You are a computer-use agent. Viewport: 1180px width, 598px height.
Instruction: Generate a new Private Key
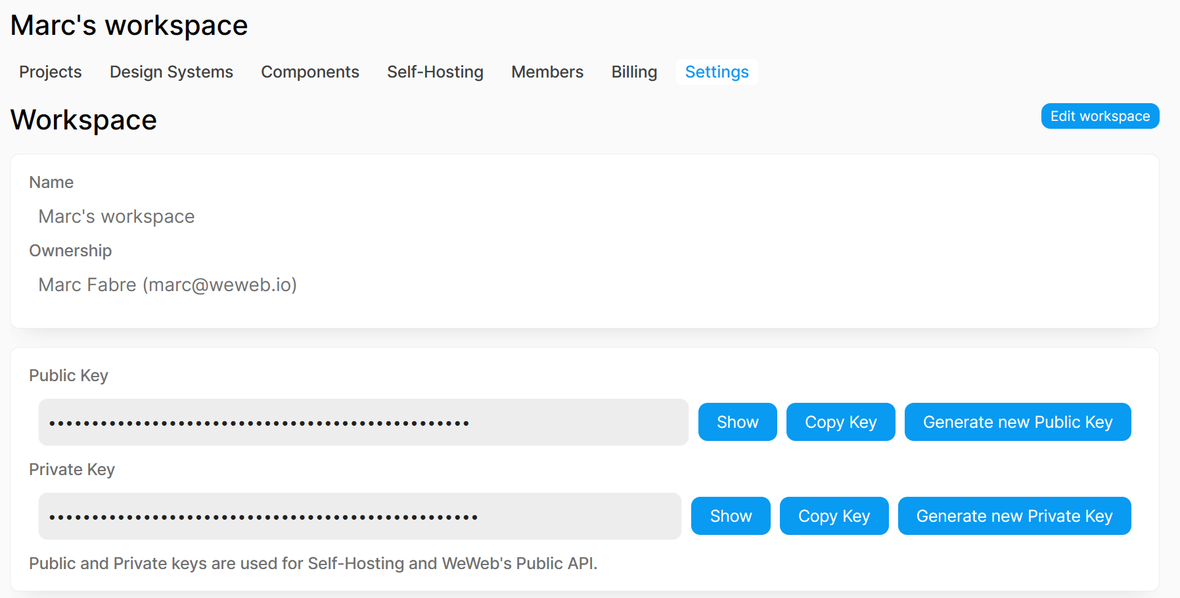(1014, 516)
